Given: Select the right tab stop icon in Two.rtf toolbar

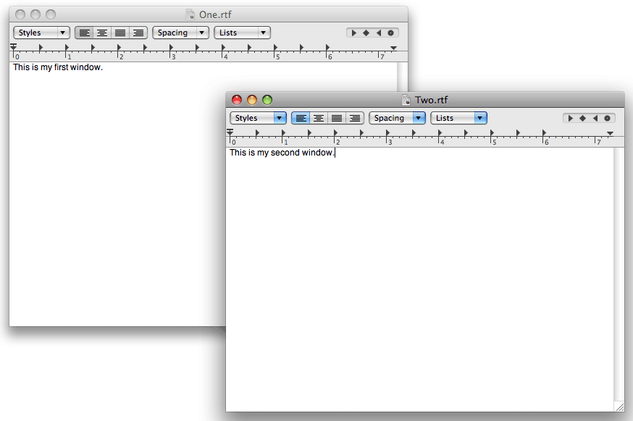Looking at the screenshot, I should (595, 118).
